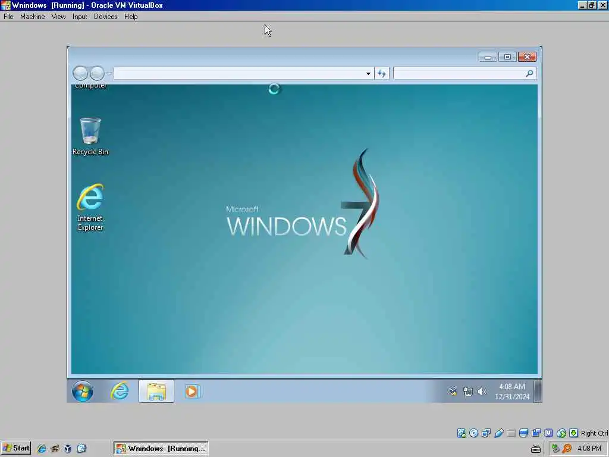Open the Machine menu
This screenshot has width=609, height=457.
[32, 17]
